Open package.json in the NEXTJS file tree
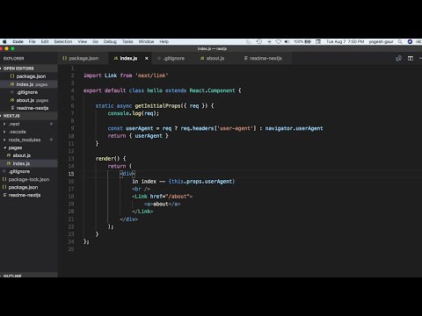Image resolution: width=422 pixels, height=316 pixels. coord(29,187)
